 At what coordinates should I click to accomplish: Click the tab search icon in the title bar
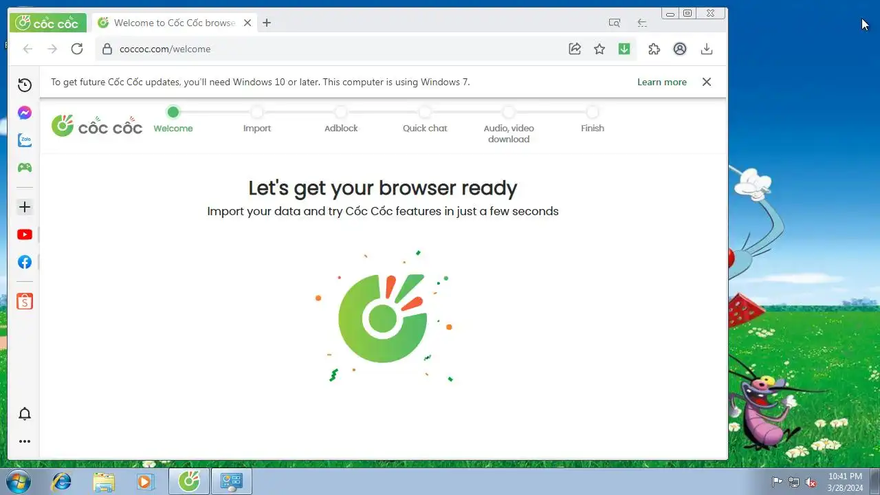[615, 23]
